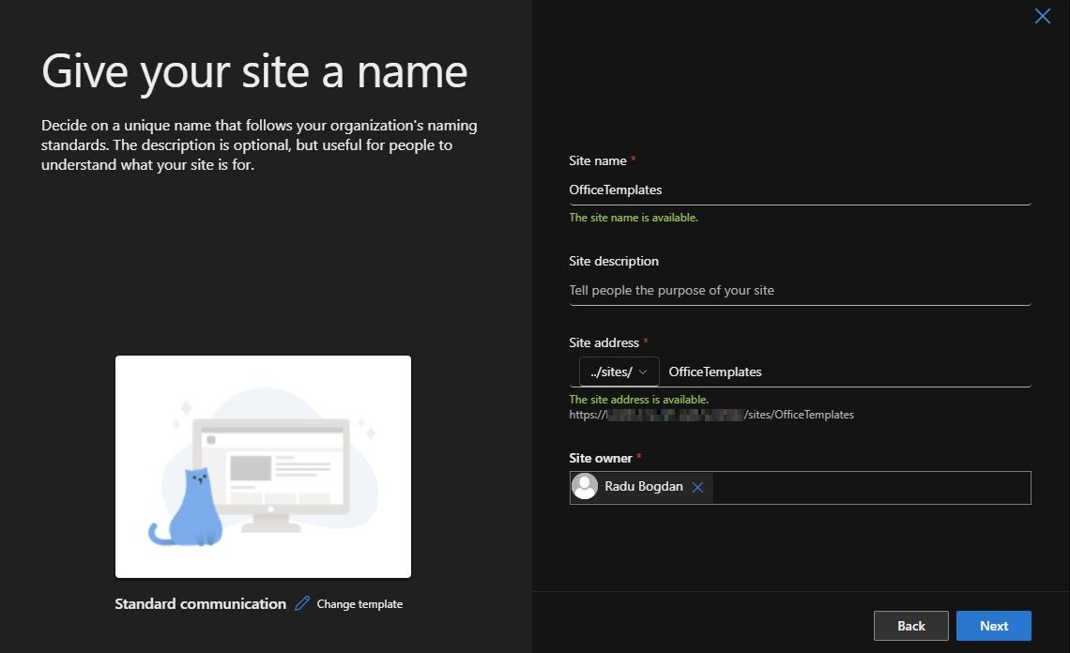Close the site creation dialog
Image resolution: width=1070 pixels, height=653 pixels.
coord(1042,16)
